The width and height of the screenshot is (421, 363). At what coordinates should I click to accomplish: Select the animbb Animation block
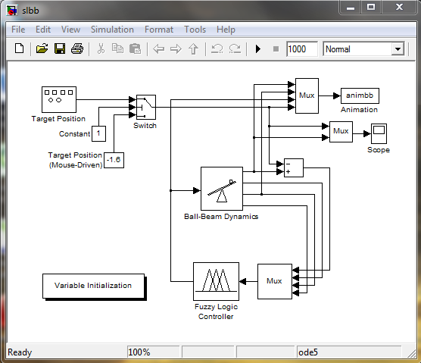point(360,95)
